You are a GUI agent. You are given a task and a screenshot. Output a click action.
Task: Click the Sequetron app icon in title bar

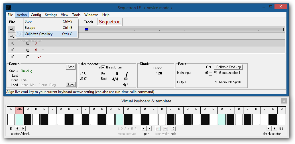pos(9,8)
